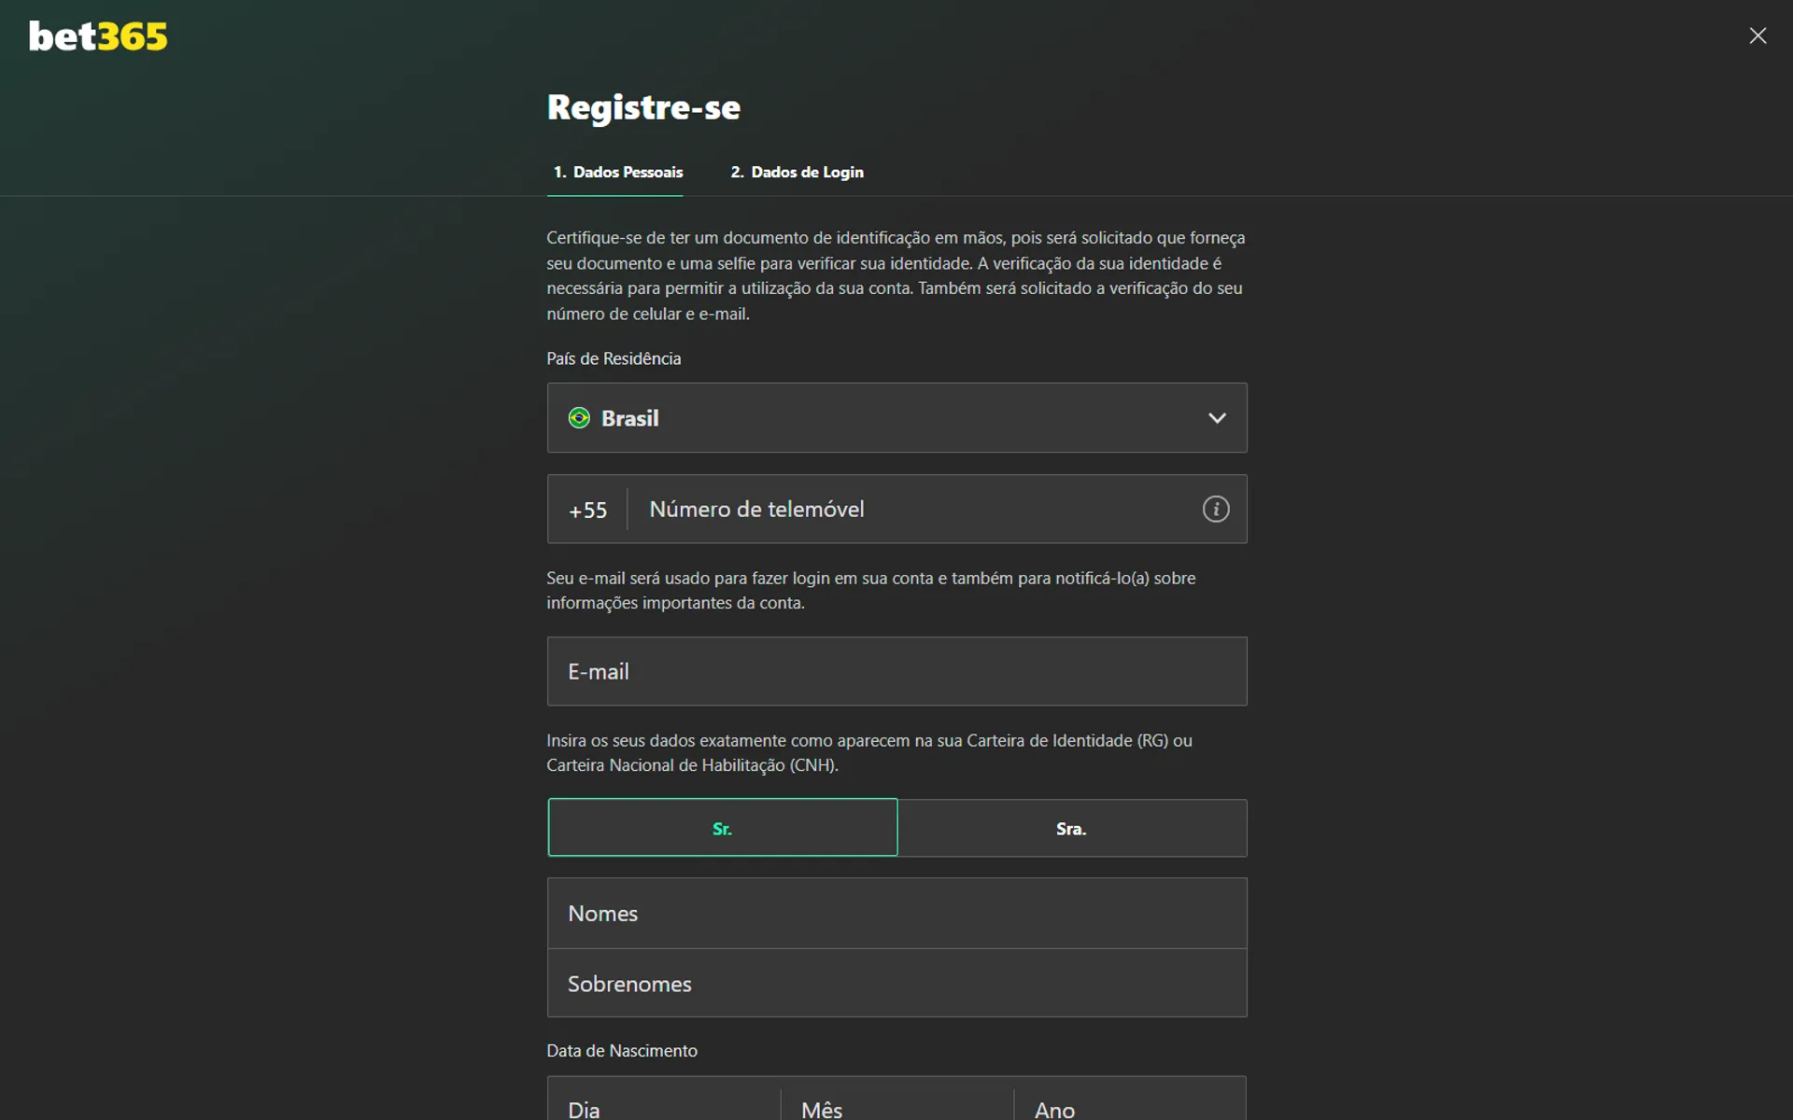The width and height of the screenshot is (1793, 1120).
Task: Click the dropdown chevron next to Brasil
Action: click(x=1217, y=418)
